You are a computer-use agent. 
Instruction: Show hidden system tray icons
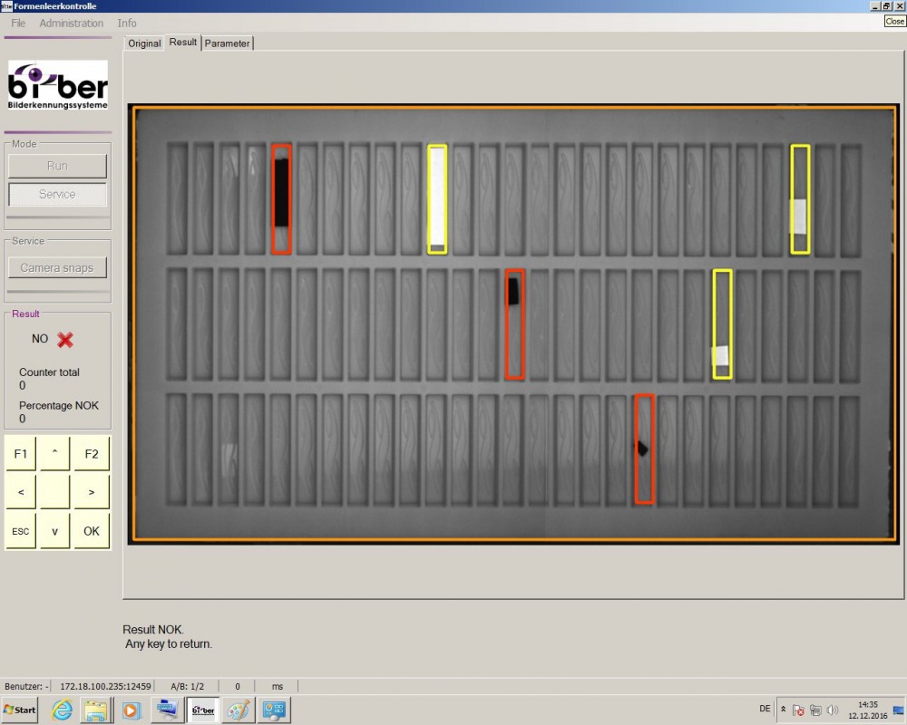point(783,710)
